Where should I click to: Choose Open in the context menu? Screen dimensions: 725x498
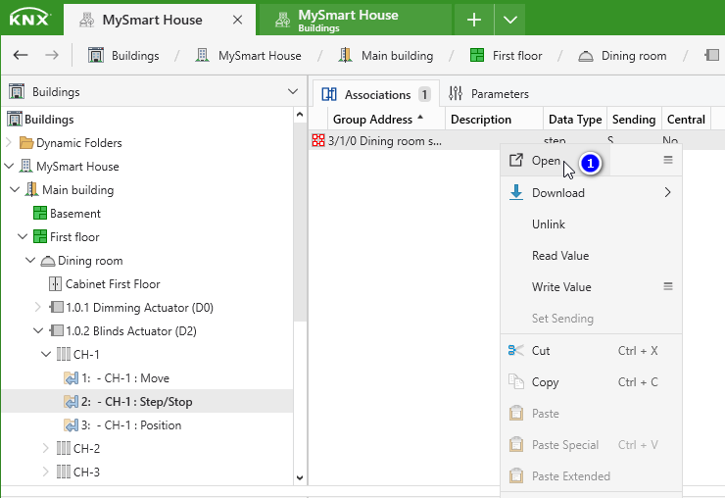click(591, 160)
